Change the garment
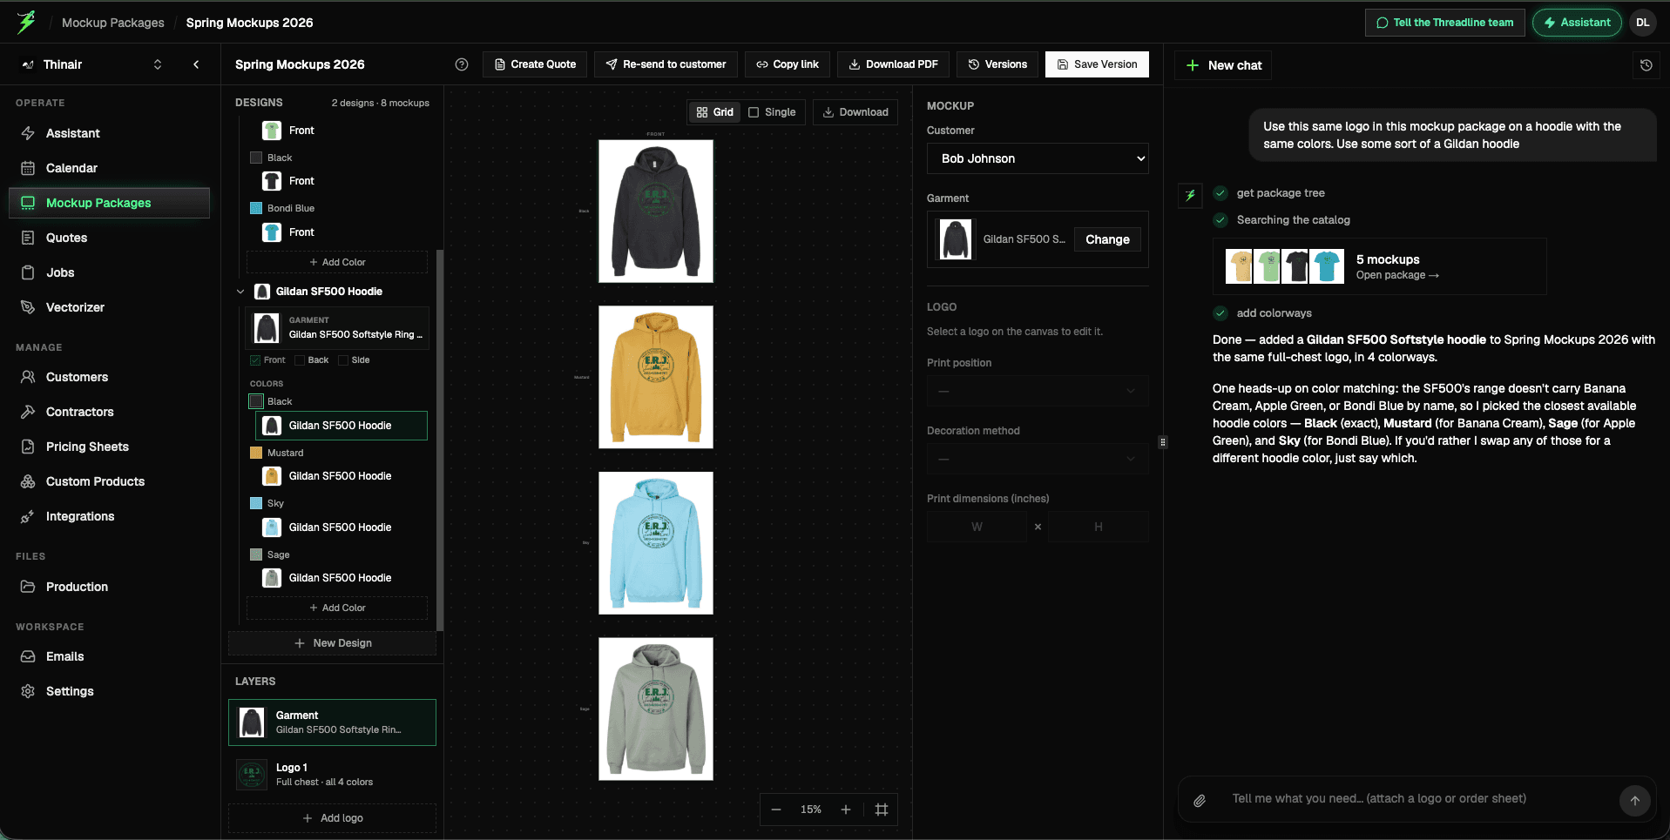This screenshot has width=1670, height=840. [x=1107, y=239]
